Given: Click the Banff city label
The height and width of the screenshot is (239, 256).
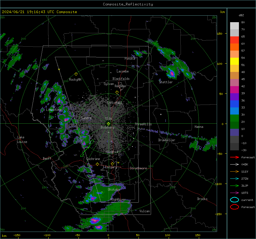Looking at the screenshot, I should pyautogui.click(x=47, y=158).
